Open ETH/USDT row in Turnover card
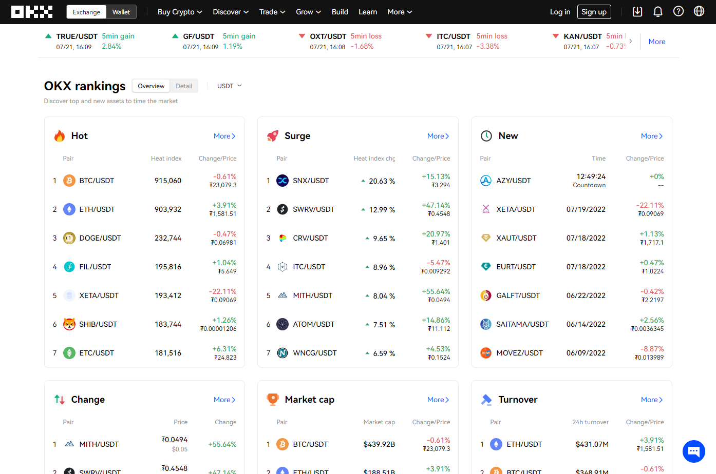The height and width of the screenshot is (474, 716). (x=572, y=444)
